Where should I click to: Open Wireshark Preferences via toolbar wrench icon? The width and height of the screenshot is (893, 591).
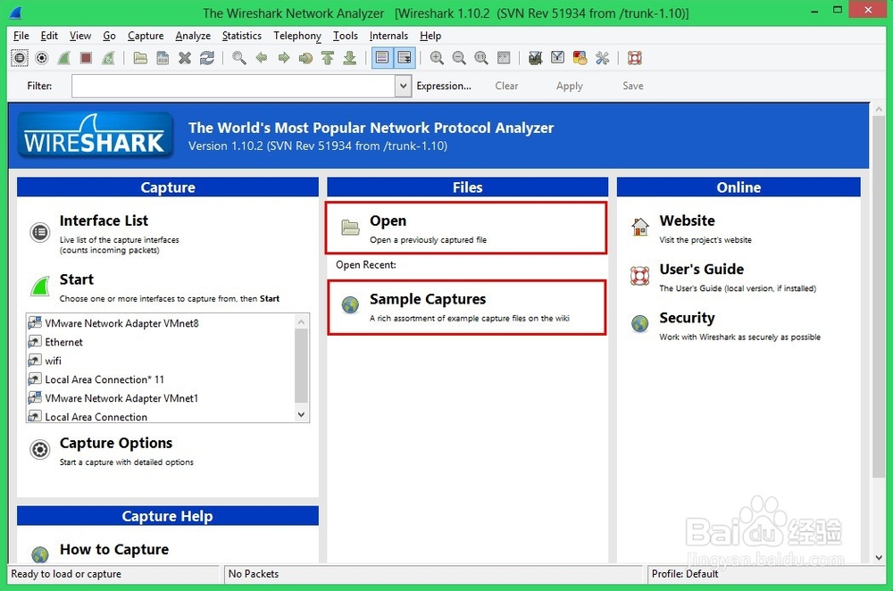(602, 57)
